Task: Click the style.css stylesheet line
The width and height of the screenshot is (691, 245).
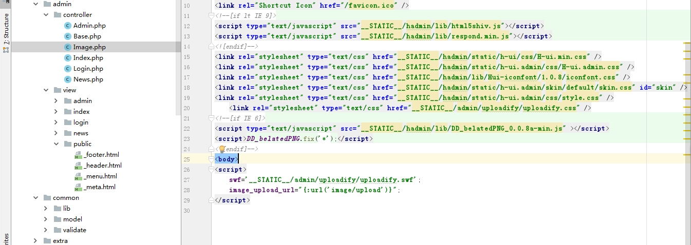Action: (414, 98)
